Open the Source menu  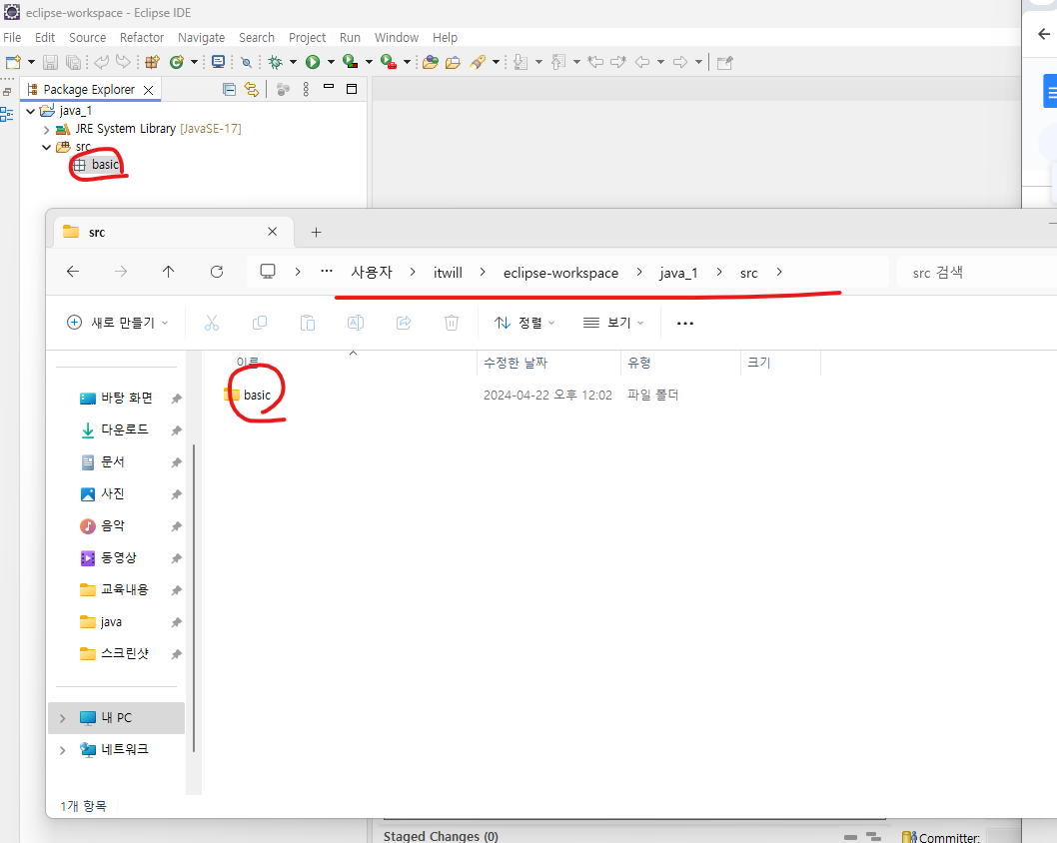[88, 38]
